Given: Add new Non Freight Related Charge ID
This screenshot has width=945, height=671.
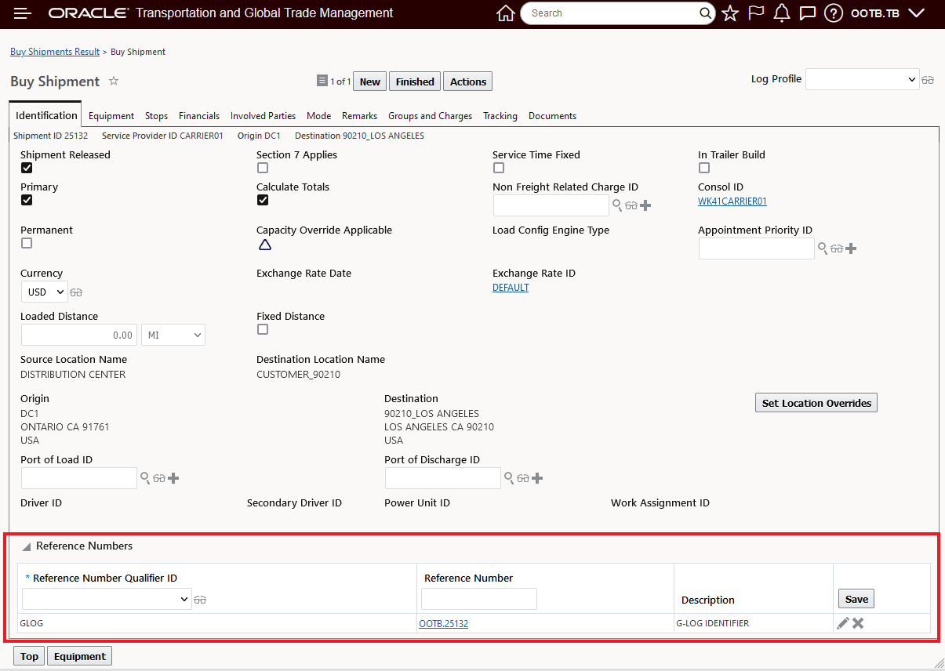Looking at the screenshot, I should tap(645, 205).
